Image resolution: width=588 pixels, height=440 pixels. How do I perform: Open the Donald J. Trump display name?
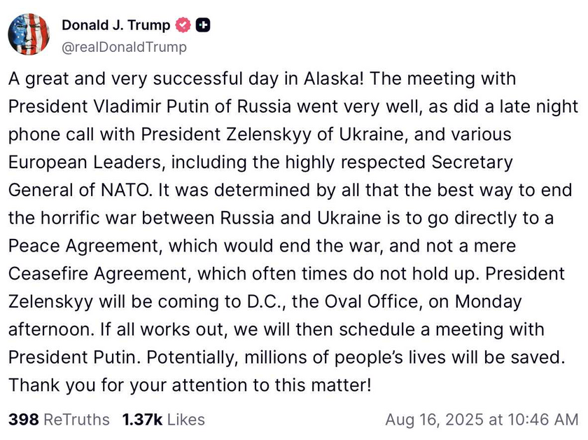click(116, 25)
